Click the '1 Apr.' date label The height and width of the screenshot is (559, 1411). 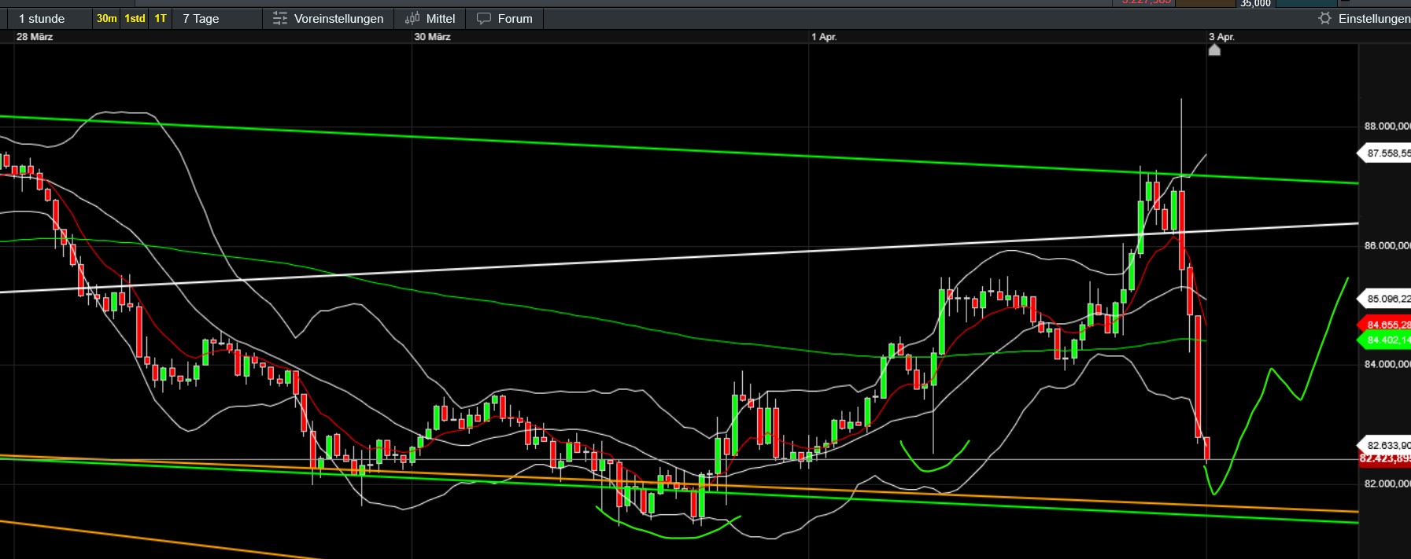click(824, 37)
